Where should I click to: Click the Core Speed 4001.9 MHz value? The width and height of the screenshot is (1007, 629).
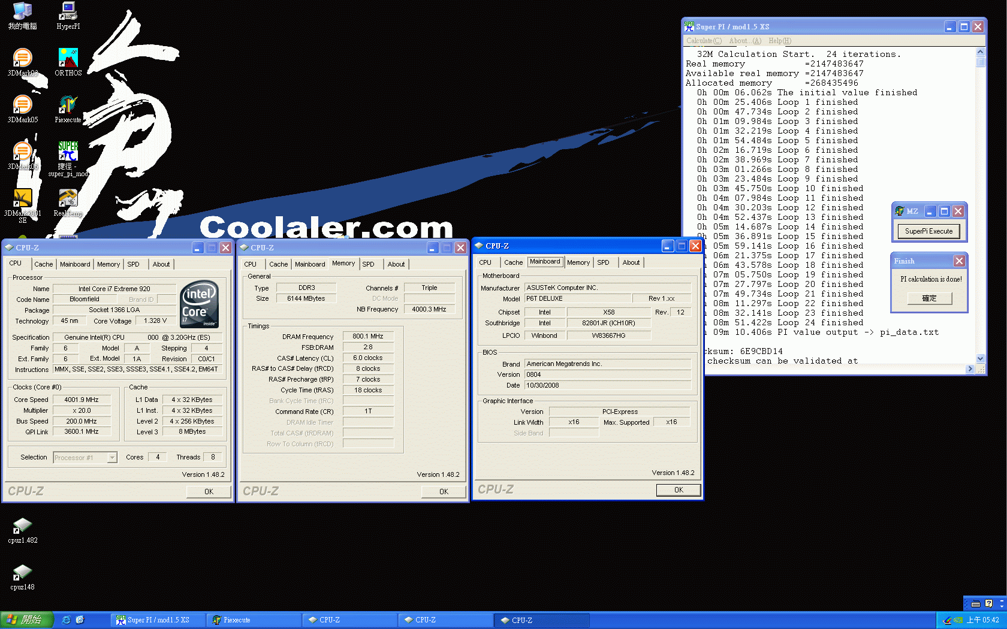click(82, 400)
